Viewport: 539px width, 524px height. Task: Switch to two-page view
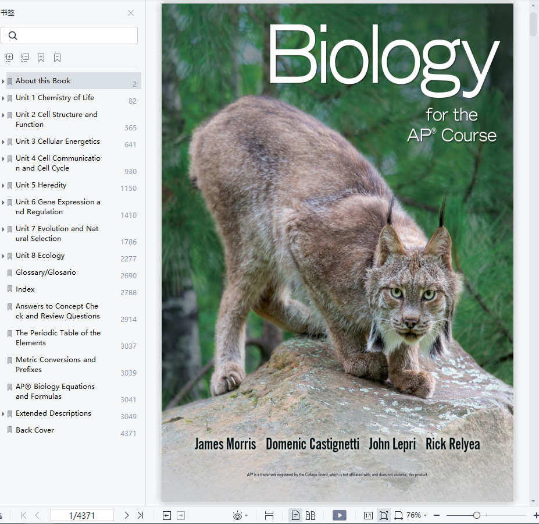(x=310, y=515)
